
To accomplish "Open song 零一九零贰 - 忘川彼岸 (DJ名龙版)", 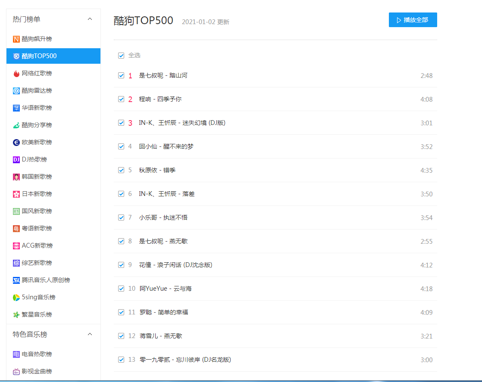I will [x=185, y=360].
